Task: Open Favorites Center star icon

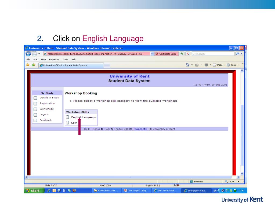Action: click(28, 65)
